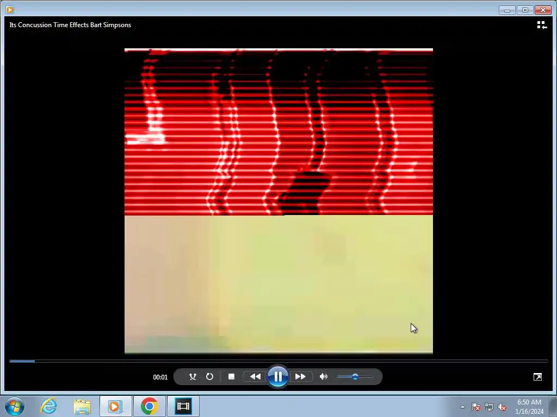This screenshot has width=557, height=417.
Task: Click the video playback area
Action: (x=278, y=201)
